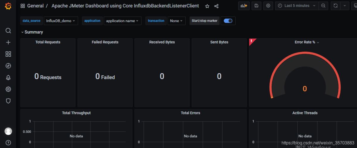Open the Dashboards grid icon in sidebar

point(8,54)
